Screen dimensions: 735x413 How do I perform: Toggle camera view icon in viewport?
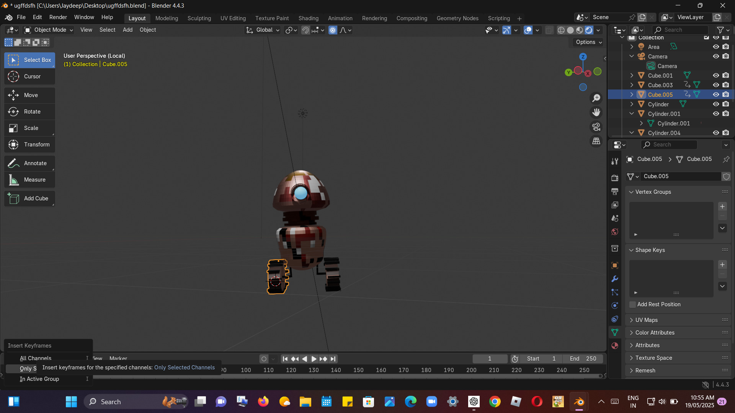click(596, 127)
